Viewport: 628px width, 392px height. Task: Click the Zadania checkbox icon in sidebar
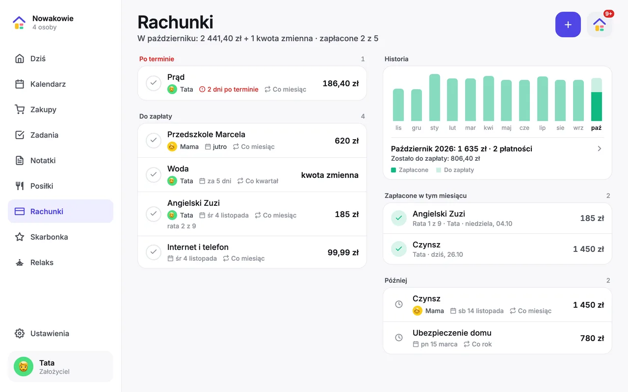coord(20,135)
